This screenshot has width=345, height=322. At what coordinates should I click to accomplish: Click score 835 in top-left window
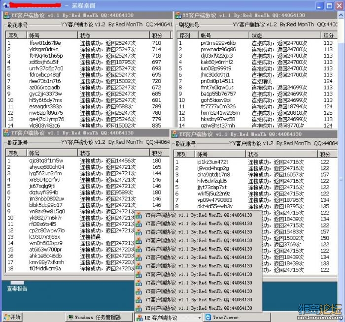pos(156,126)
